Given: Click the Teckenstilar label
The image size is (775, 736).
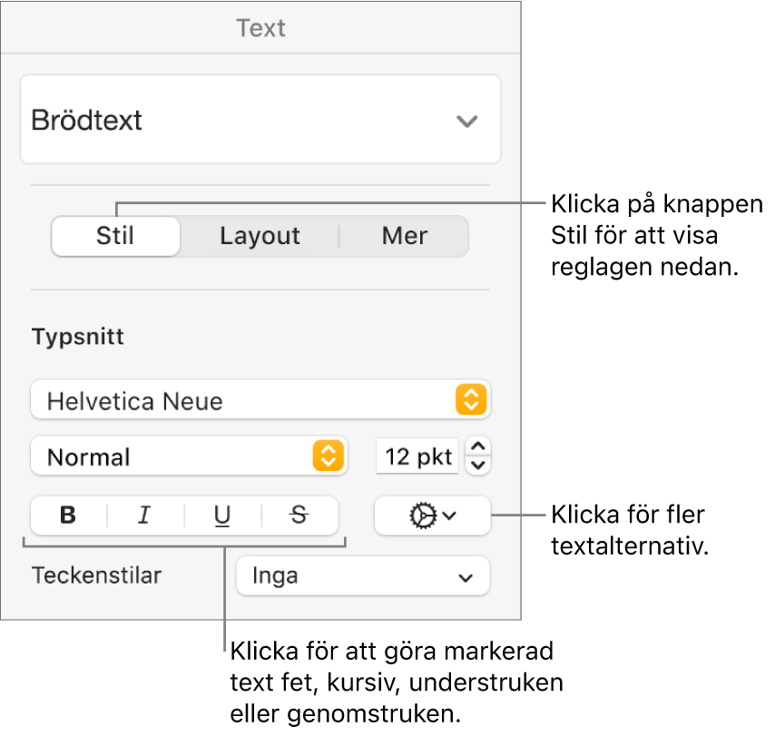Looking at the screenshot, I should (96, 576).
